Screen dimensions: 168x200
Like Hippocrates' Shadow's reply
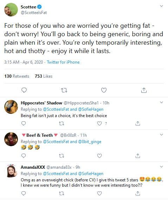pos(99,123)
